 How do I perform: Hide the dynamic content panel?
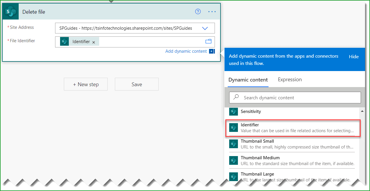(354, 56)
